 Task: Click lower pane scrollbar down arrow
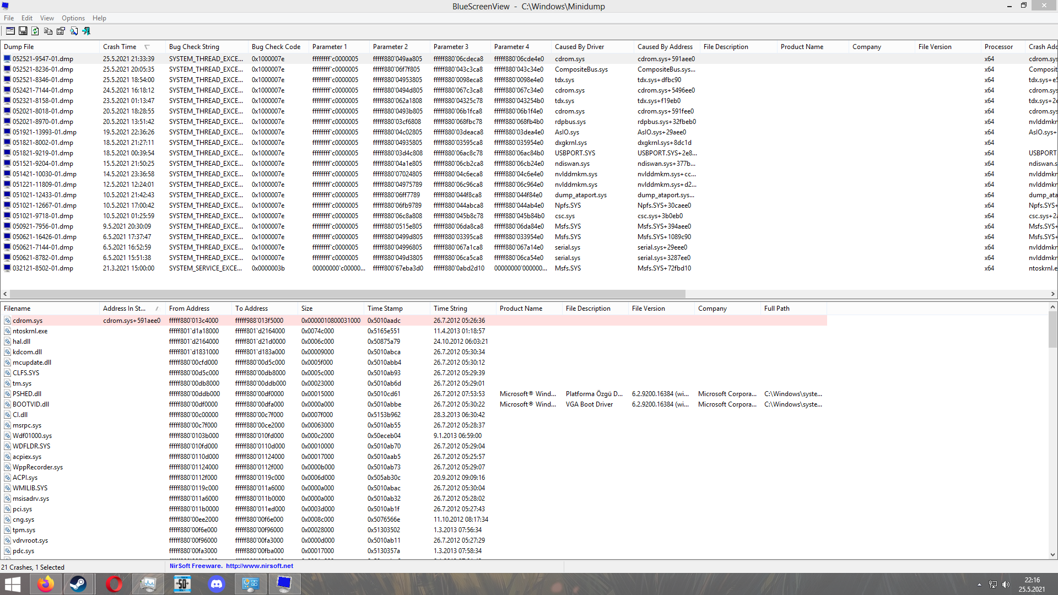point(1052,555)
